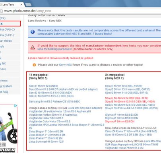
Task: Click the orange arrow bullet icon
Action: (34, 65)
